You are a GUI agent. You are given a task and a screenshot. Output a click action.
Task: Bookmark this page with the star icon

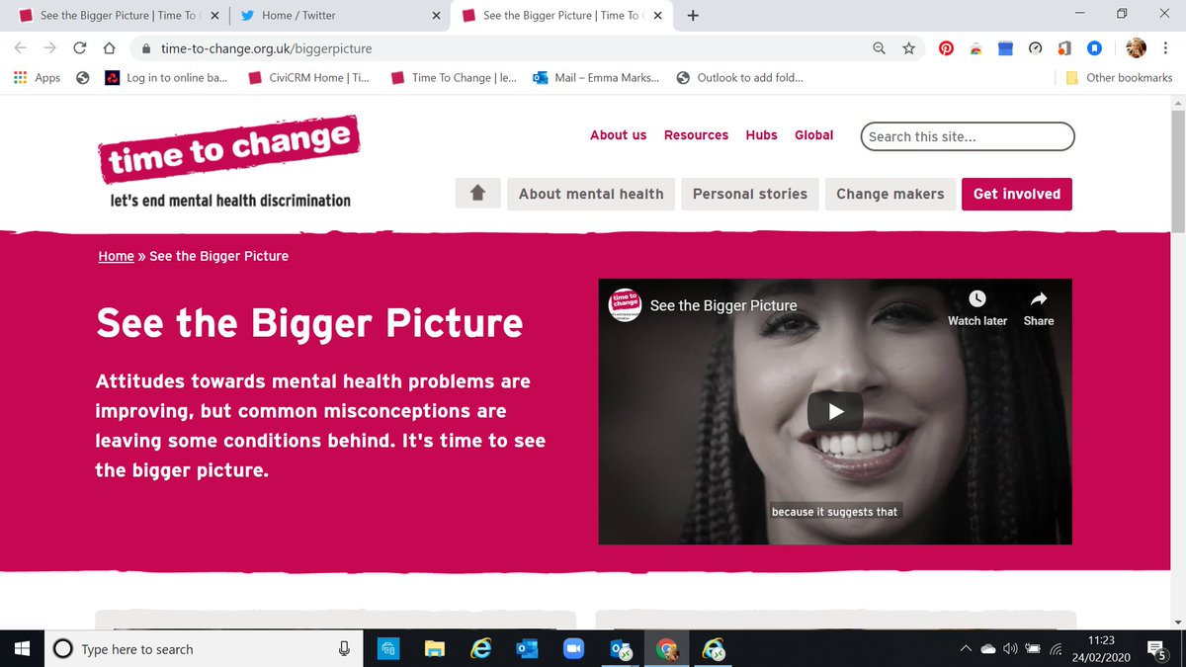click(x=908, y=48)
